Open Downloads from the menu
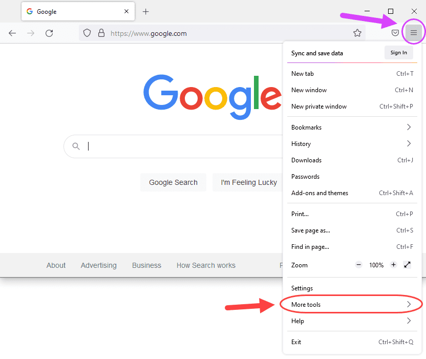 [x=352, y=160]
